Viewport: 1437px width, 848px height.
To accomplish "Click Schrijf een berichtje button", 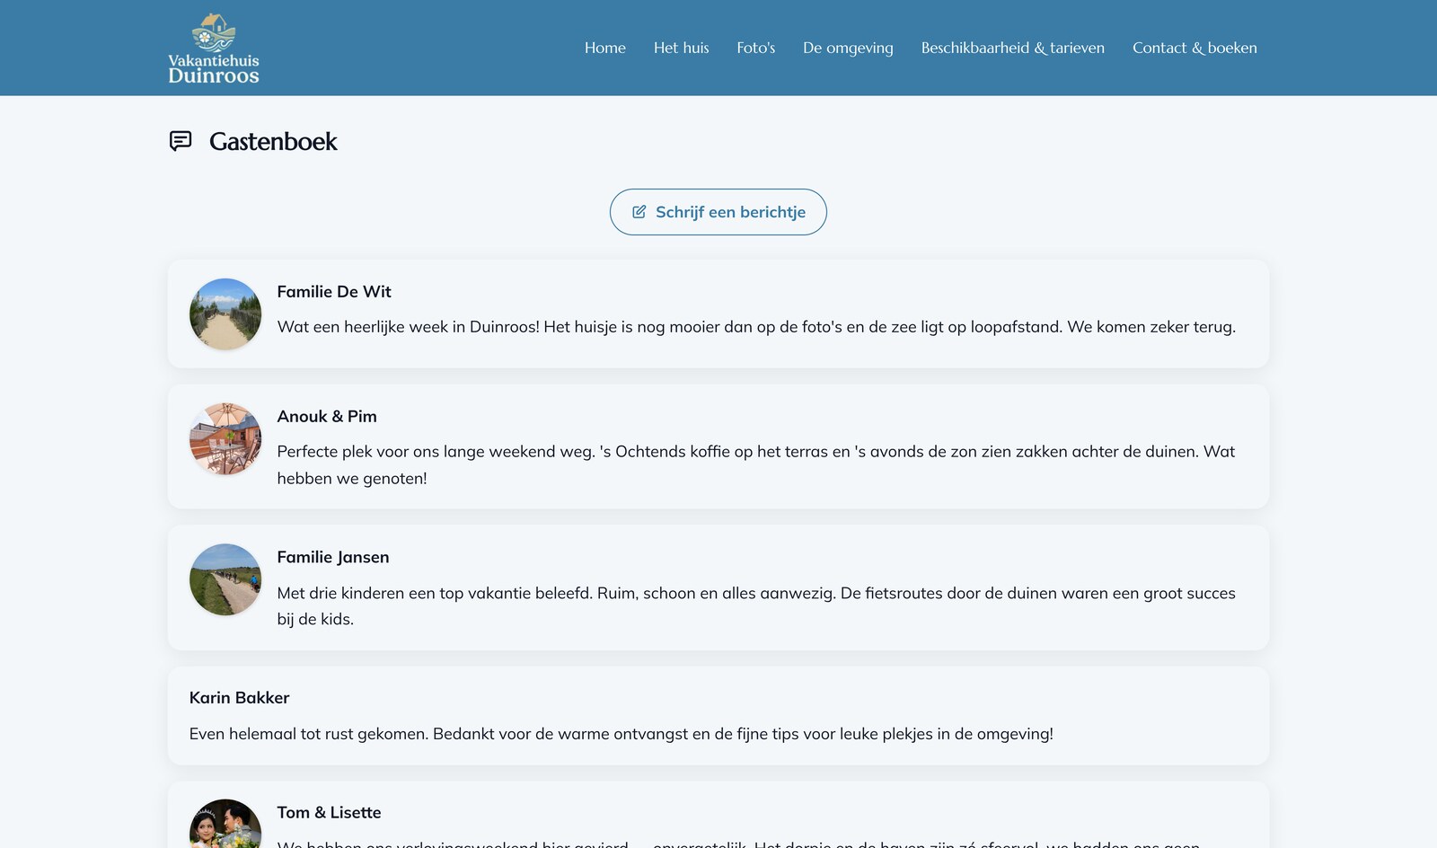I will [x=718, y=212].
